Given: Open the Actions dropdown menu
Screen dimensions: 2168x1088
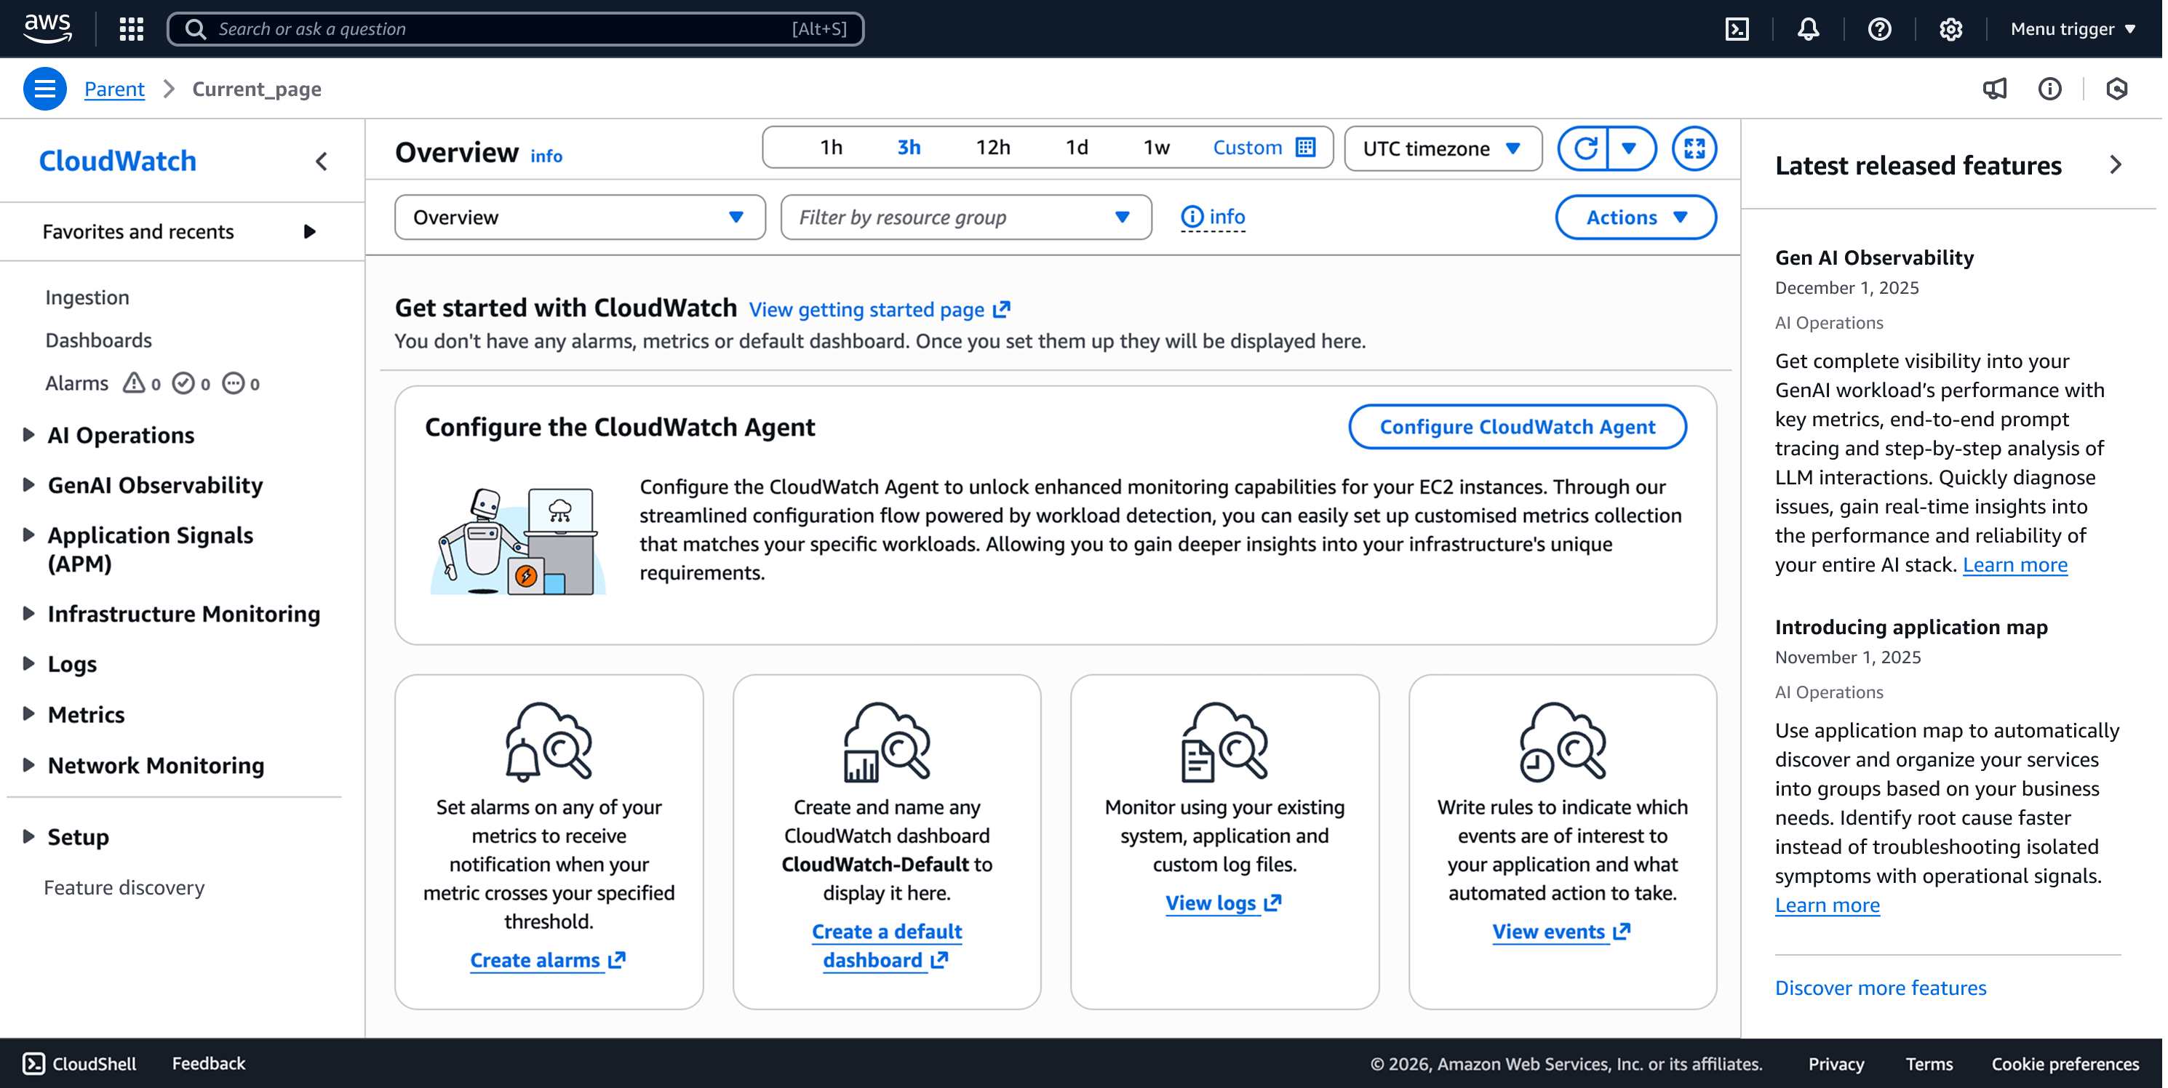Looking at the screenshot, I should (1635, 217).
